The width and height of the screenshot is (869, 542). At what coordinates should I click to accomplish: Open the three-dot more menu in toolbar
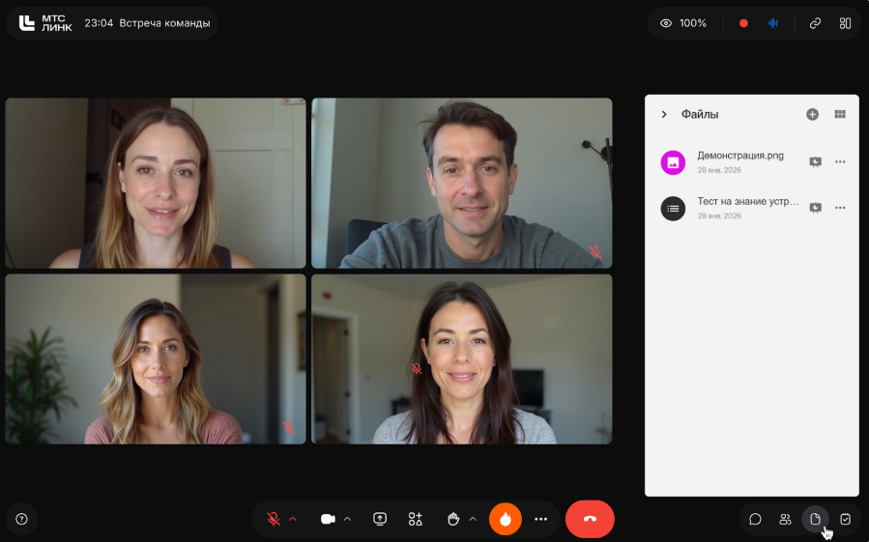point(541,519)
